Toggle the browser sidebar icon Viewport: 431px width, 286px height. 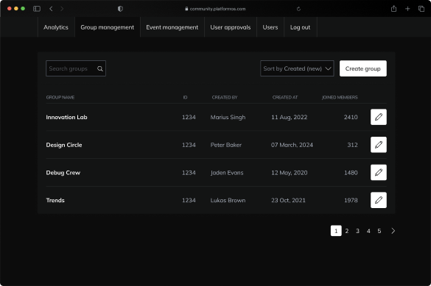[37, 9]
